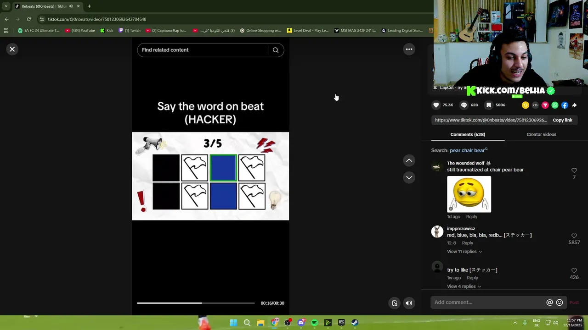The height and width of the screenshot is (330, 588).
Task: Mention a user with @ icon
Action: [549, 302]
